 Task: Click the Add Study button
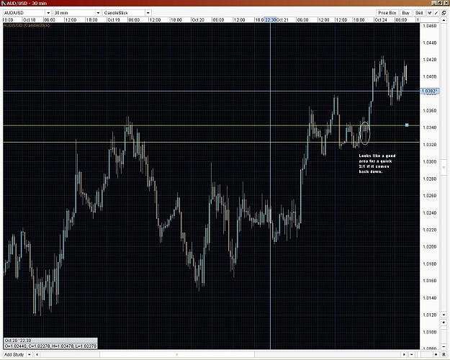(x=14, y=354)
